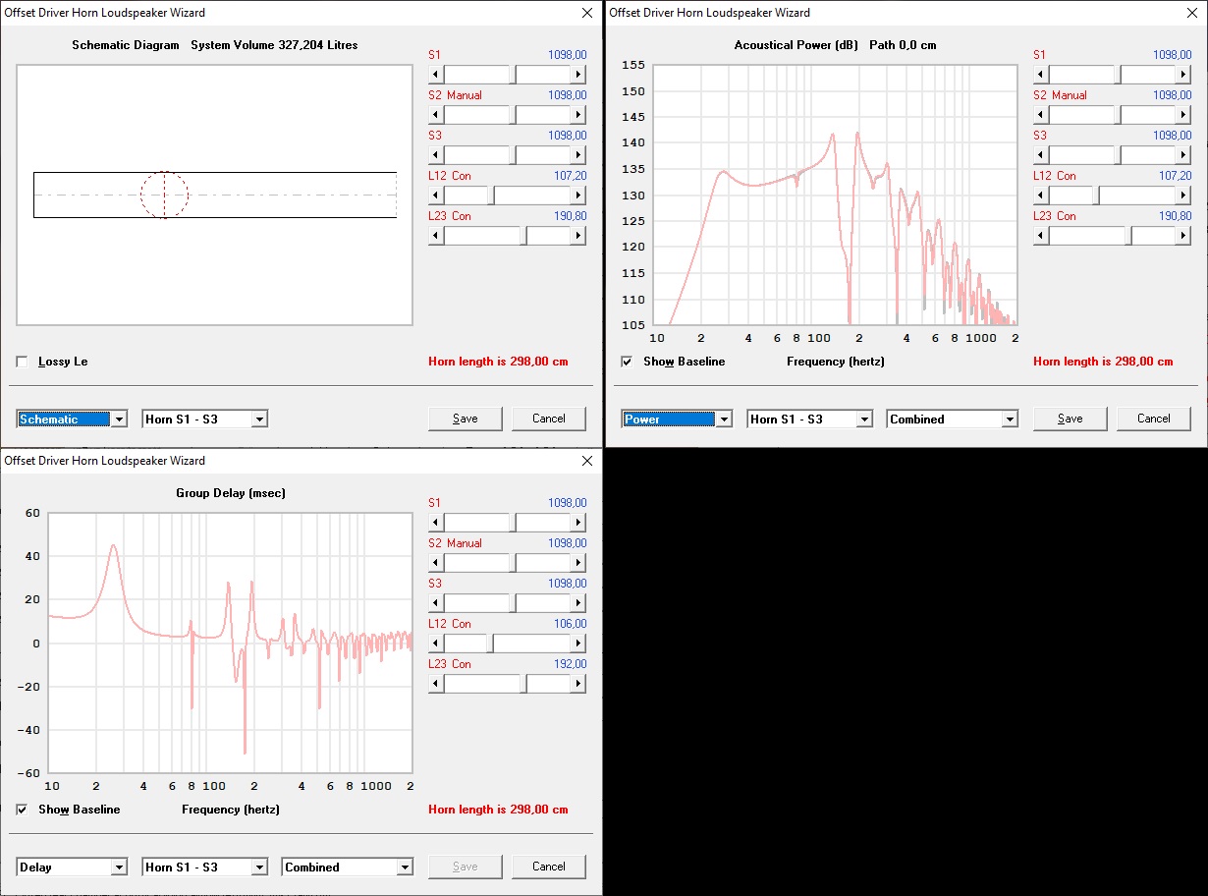Close the Group Delay wizard window
Viewport: 1208px width, 896px height.
coord(587,461)
